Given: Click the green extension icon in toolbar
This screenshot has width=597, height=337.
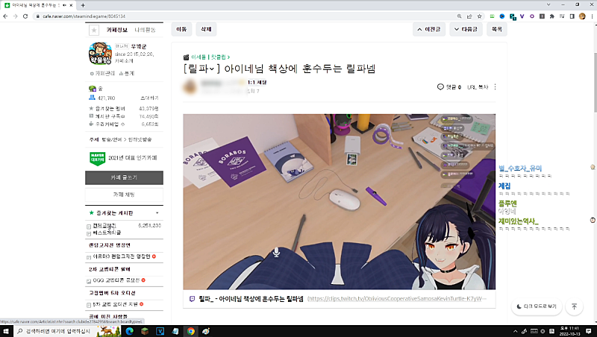Looking at the screenshot, I should click(492, 16).
